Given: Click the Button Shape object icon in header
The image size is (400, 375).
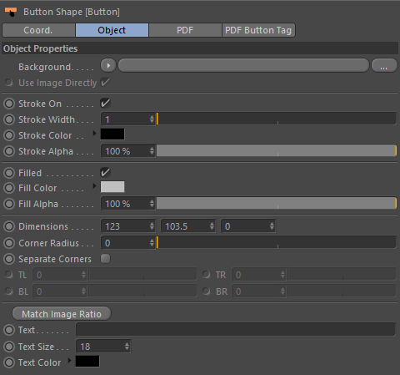Looking at the screenshot, I should click(11, 12).
